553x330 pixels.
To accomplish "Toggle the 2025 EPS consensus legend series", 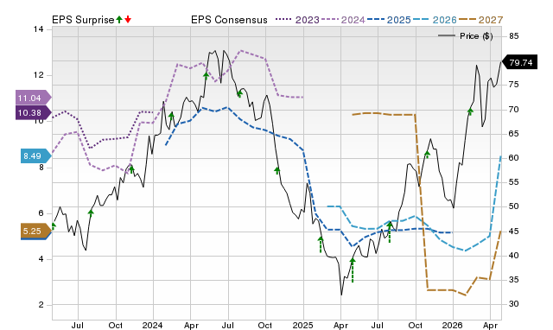I will [389, 20].
